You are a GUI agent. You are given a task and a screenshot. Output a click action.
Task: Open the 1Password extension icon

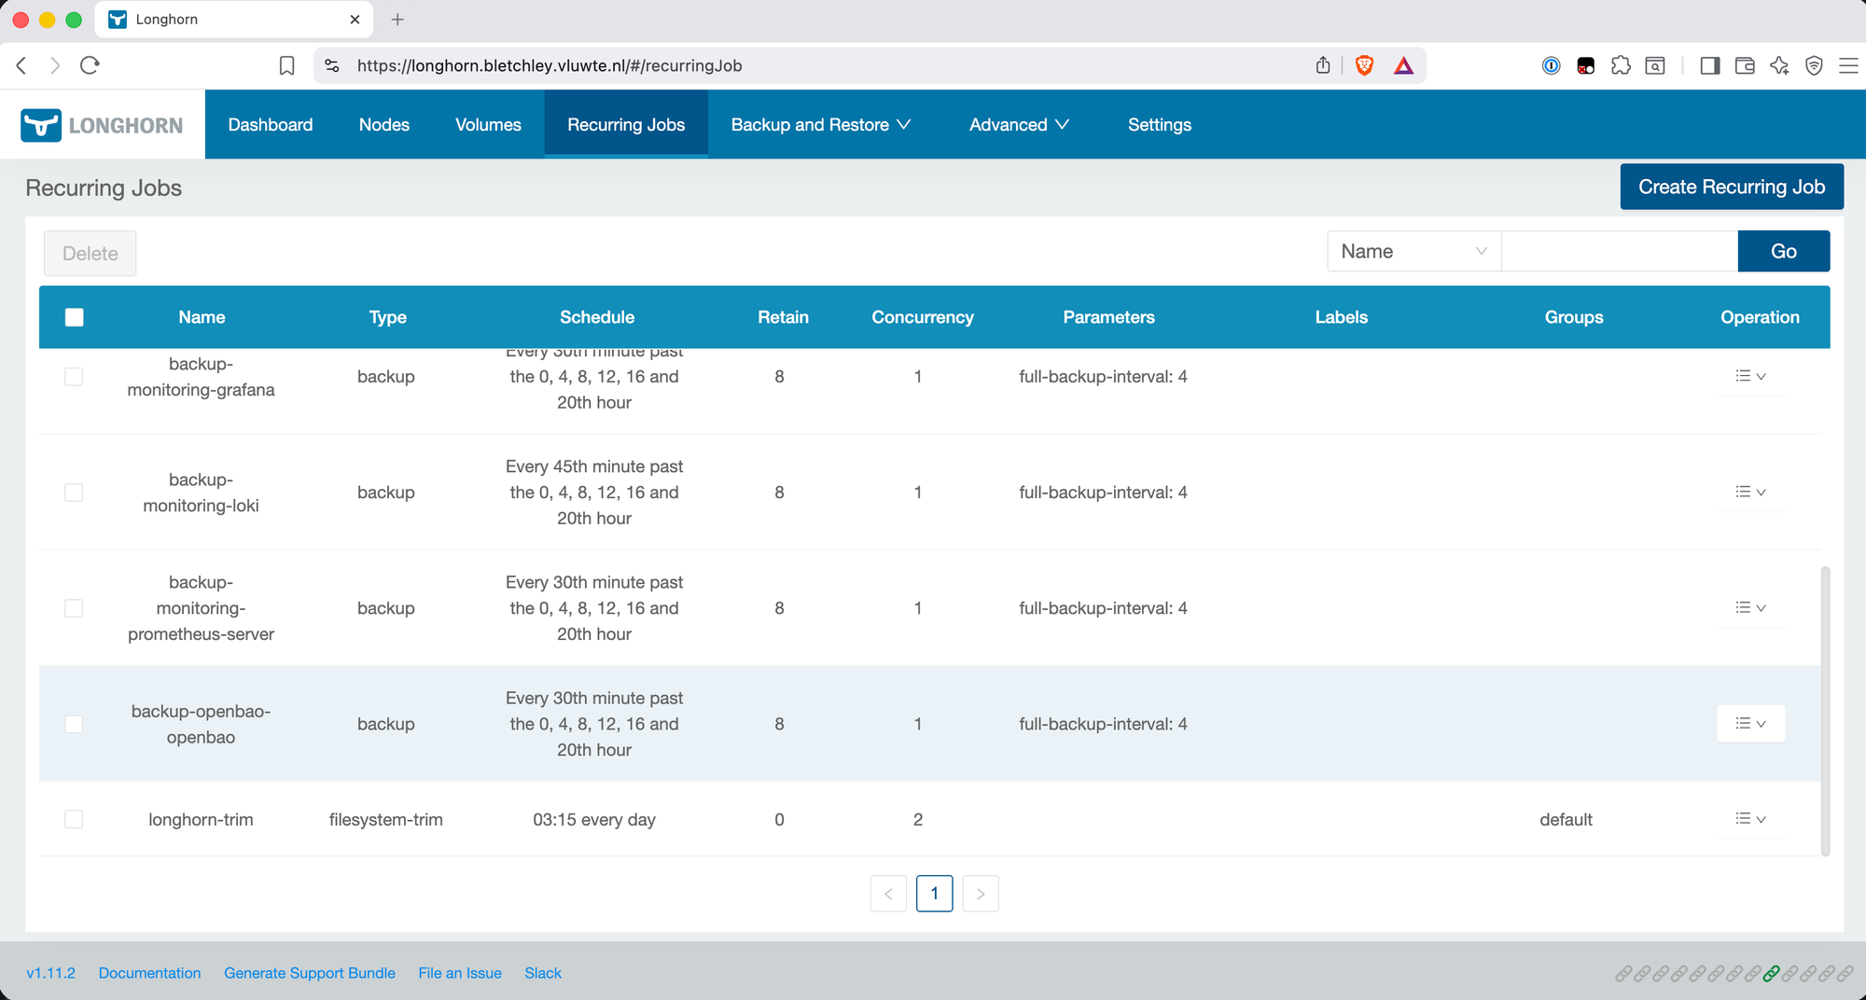[1551, 65]
